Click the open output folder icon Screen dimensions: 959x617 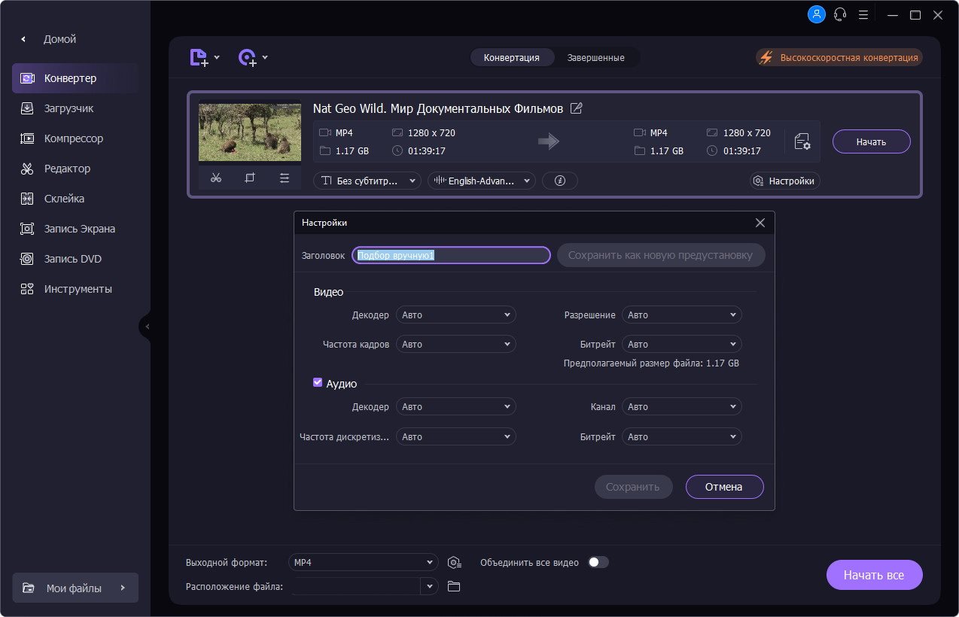pyautogui.click(x=453, y=586)
